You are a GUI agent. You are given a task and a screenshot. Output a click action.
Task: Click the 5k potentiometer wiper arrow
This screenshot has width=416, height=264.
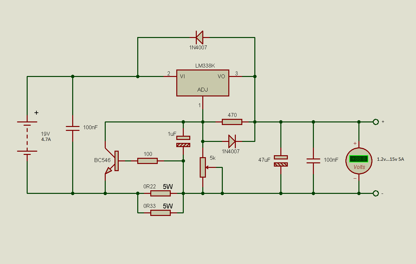point(210,167)
